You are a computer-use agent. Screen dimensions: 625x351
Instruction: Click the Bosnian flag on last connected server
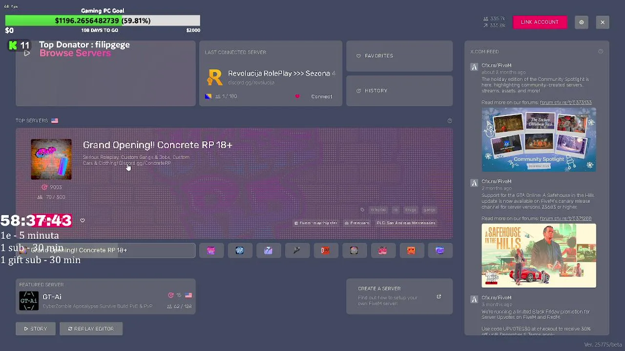pos(208,97)
